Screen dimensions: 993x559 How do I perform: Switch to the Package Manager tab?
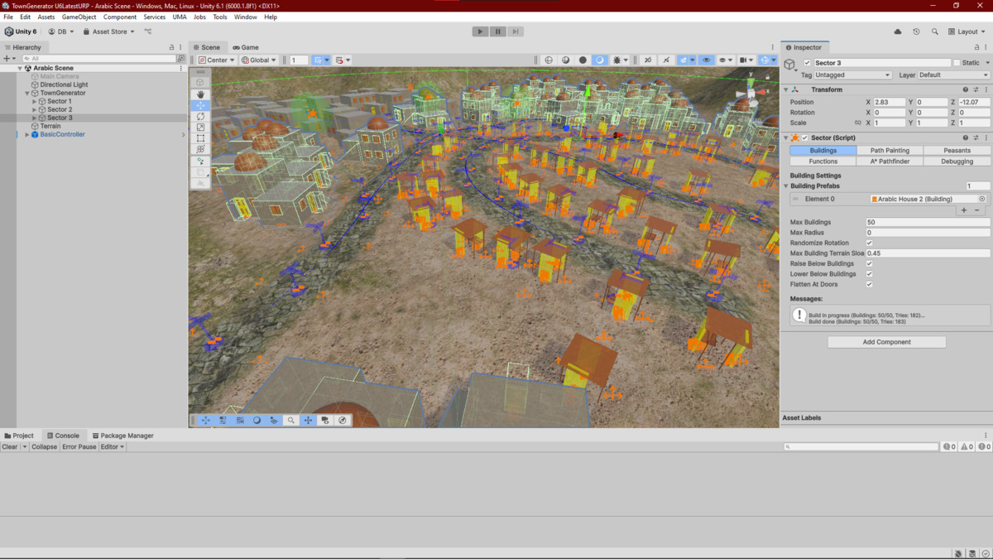[x=123, y=436]
